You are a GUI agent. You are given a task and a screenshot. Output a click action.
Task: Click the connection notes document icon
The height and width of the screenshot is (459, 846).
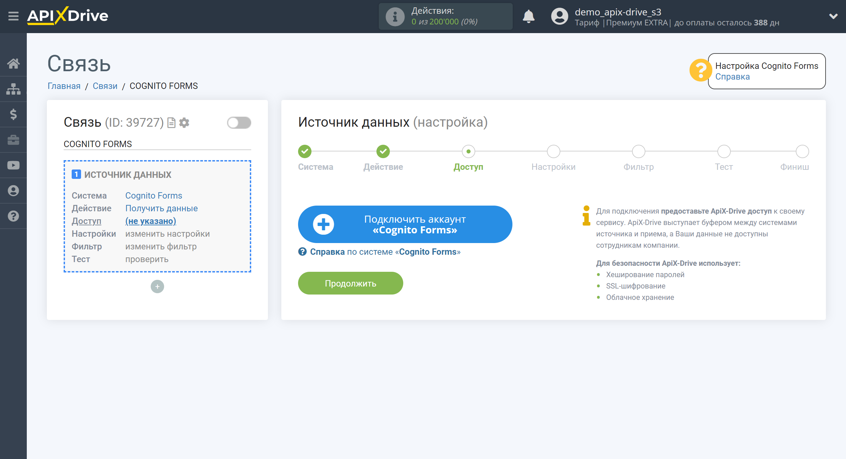[171, 123]
